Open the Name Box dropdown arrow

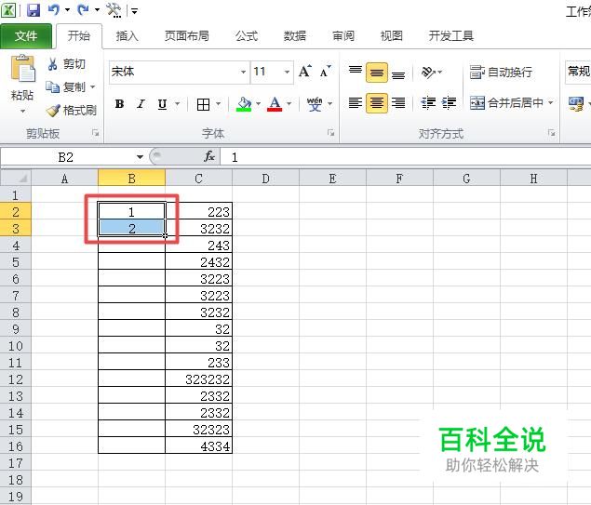click(x=140, y=157)
